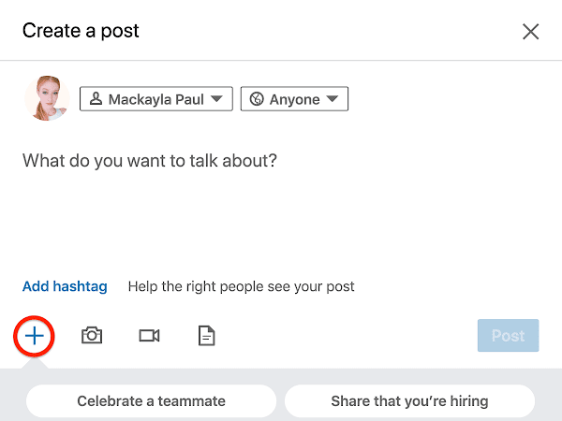
Task: Choose Share that you're hiring
Action: tap(409, 401)
